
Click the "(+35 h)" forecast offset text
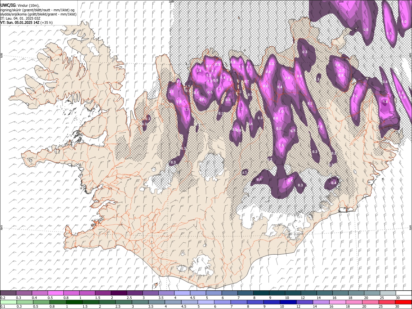47,23
